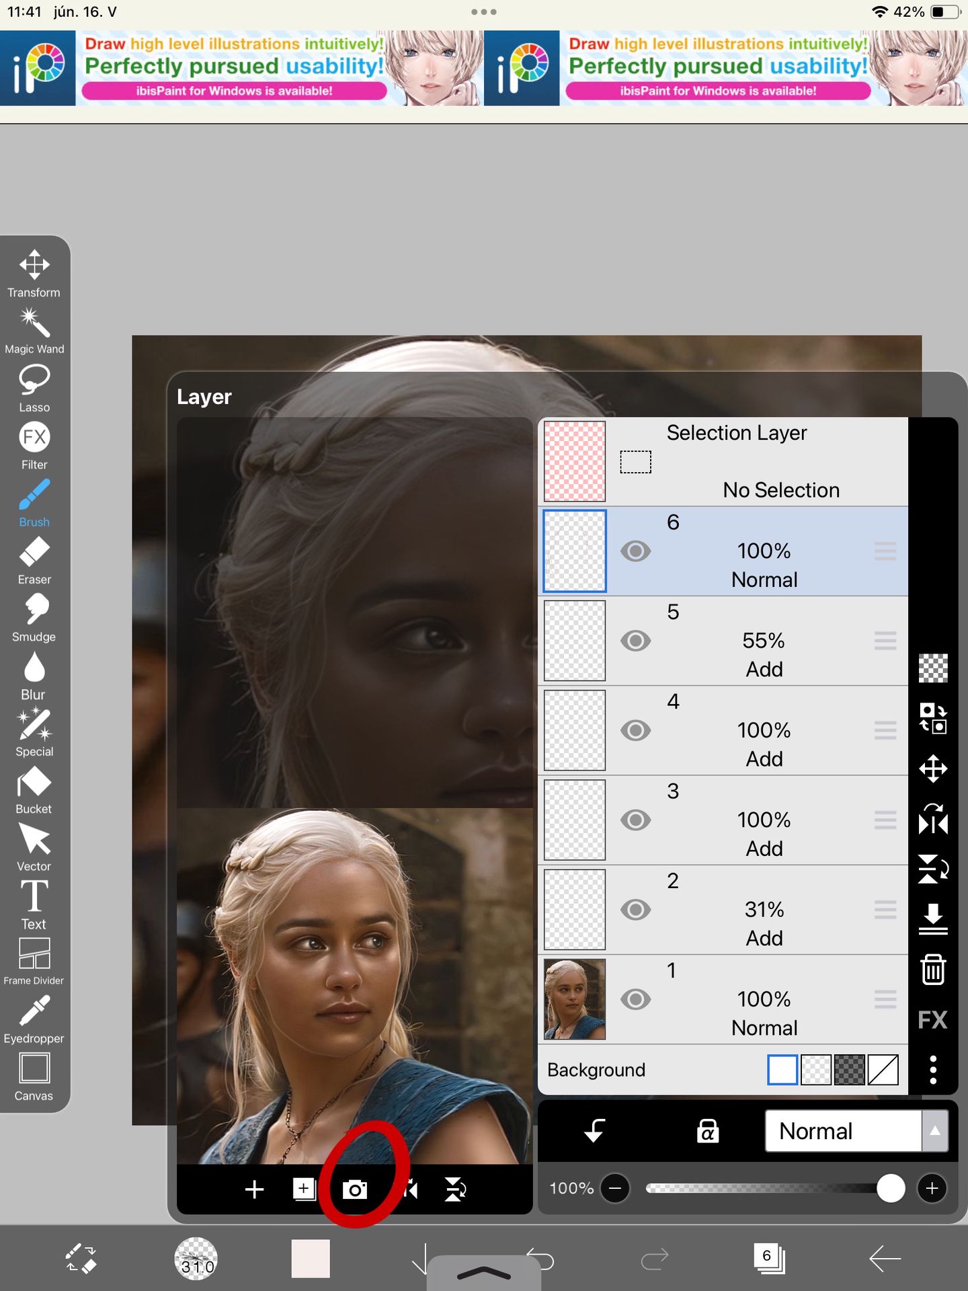968x1291 pixels.
Task: Increase opacity with the plus button
Action: [932, 1188]
